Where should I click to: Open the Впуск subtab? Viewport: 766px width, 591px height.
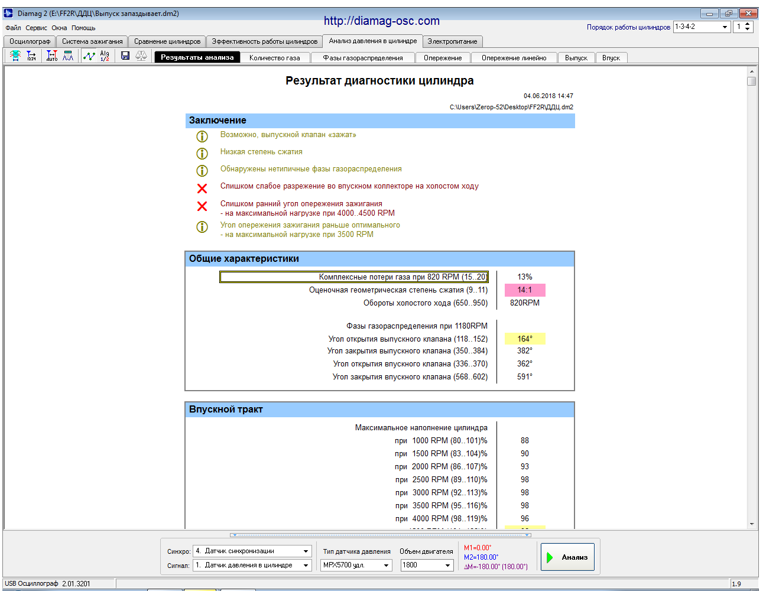tap(611, 58)
